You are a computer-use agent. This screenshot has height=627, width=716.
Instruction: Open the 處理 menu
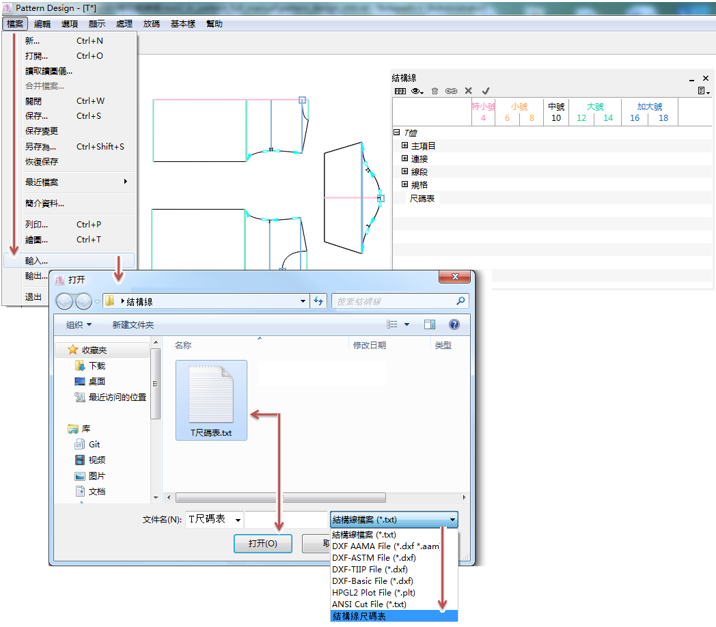tap(124, 24)
